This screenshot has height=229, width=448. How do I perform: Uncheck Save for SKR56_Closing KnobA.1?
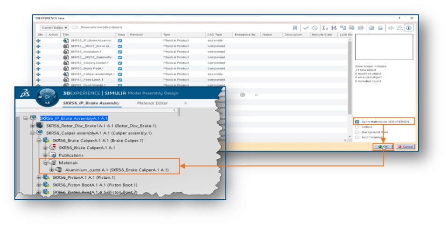[x=120, y=63]
